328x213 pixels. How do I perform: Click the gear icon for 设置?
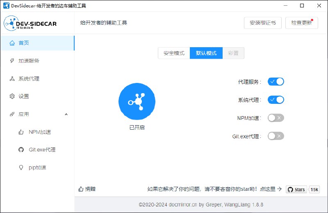pyautogui.click(x=12, y=96)
